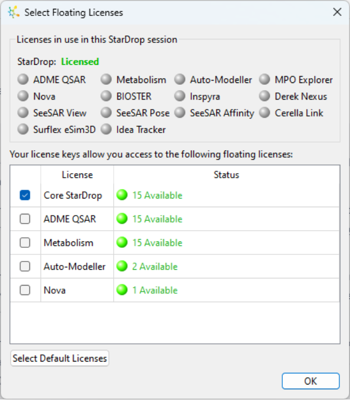Select the Nova license checkbox
Screen dimensions: 350x401
click(x=25, y=290)
